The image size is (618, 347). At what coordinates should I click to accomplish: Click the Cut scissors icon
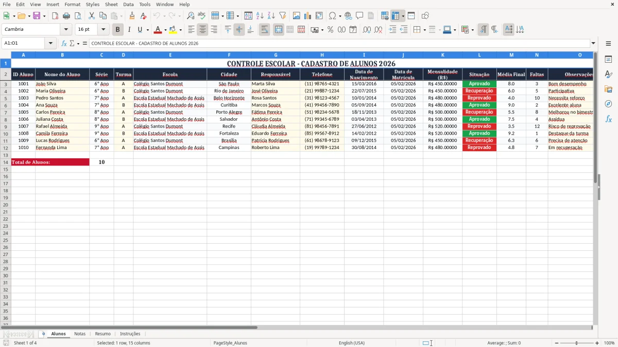(92, 16)
